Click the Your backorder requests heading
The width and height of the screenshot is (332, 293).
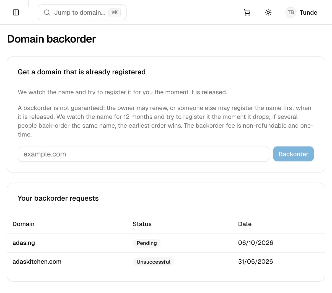(x=58, y=198)
